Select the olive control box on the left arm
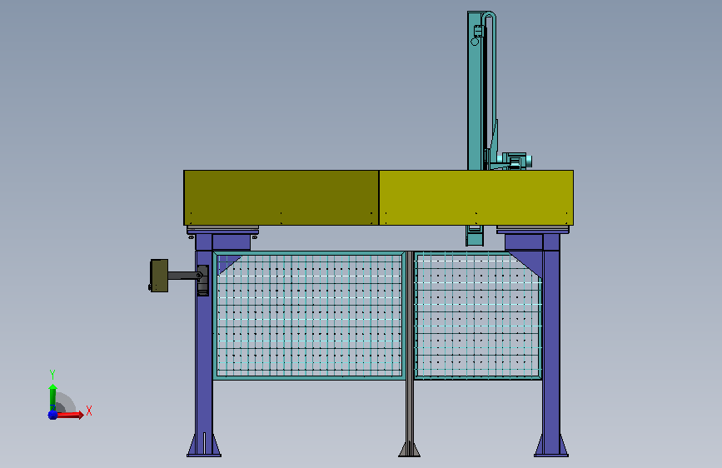 (159, 276)
